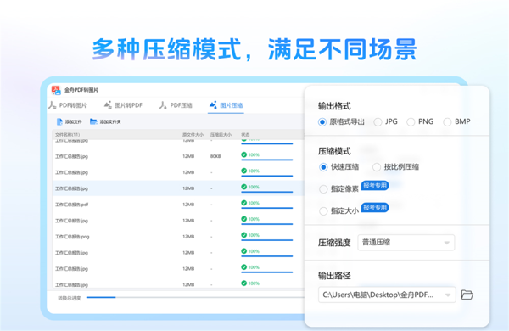Click 报考专用 badge beside 指定大小

point(375,208)
